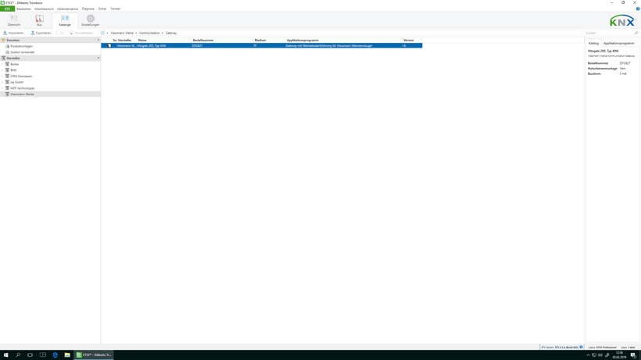
Task: Select MDT technologies manufacturer icon
Action: (7, 88)
